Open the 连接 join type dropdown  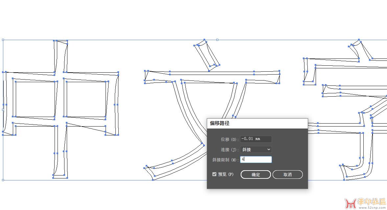(x=256, y=149)
